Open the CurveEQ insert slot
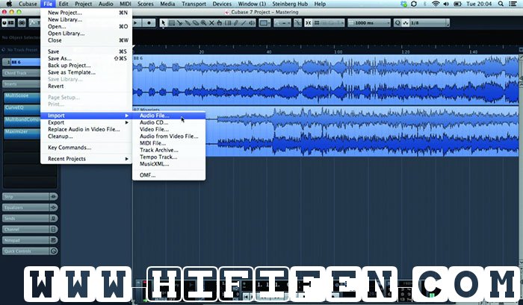 tap(22, 109)
